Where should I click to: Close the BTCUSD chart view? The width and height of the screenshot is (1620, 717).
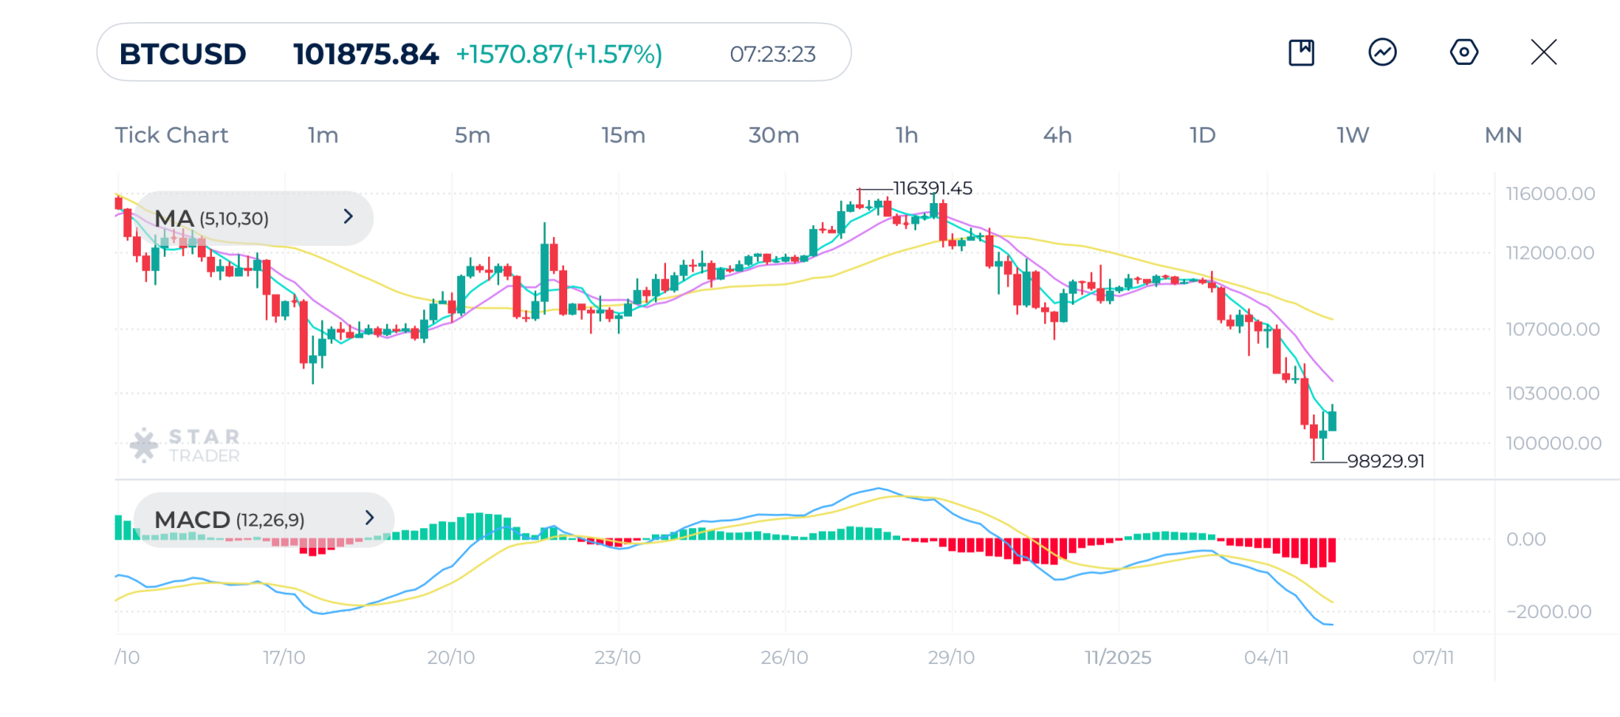[1543, 53]
